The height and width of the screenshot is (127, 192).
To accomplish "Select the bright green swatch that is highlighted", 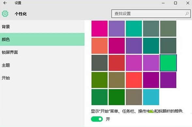I will [x=168, y=63].
